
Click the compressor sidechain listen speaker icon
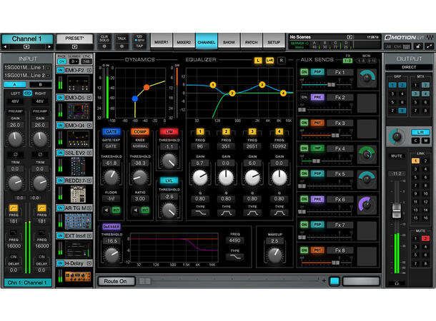click(x=136, y=210)
